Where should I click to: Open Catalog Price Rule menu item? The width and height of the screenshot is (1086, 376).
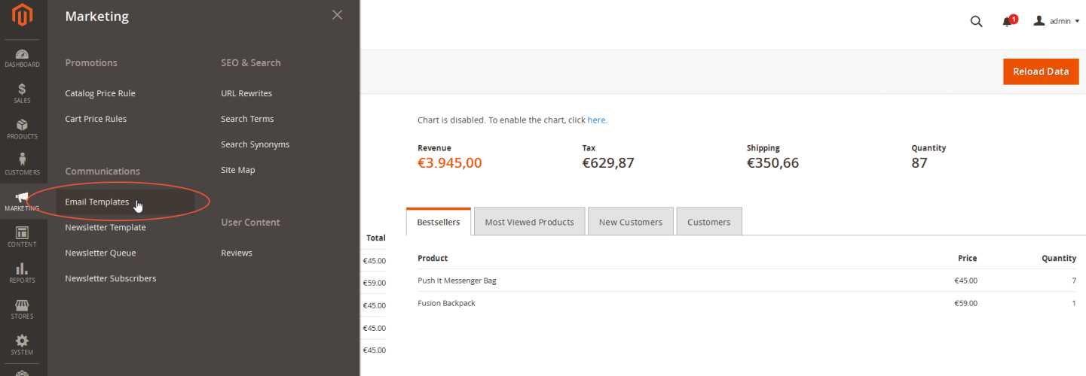[100, 93]
